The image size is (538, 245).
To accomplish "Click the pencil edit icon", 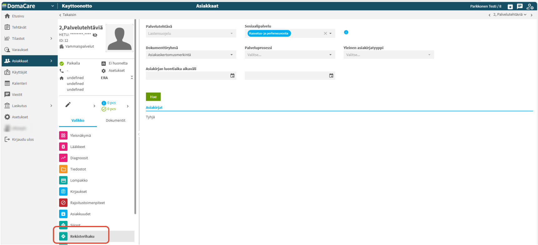I will point(68,105).
